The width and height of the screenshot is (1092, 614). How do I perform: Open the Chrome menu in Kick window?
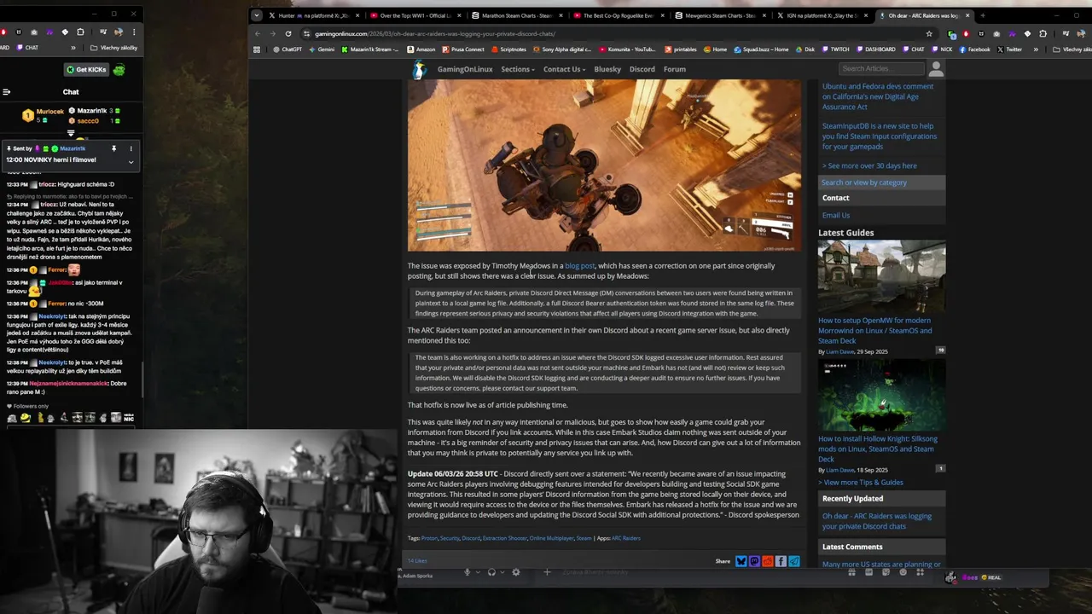(134, 32)
